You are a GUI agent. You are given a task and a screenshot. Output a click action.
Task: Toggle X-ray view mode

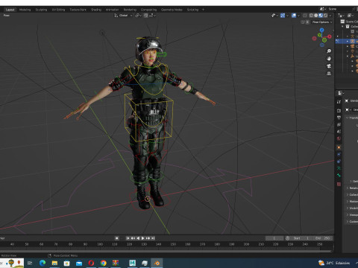pyautogui.click(x=305, y=16)
